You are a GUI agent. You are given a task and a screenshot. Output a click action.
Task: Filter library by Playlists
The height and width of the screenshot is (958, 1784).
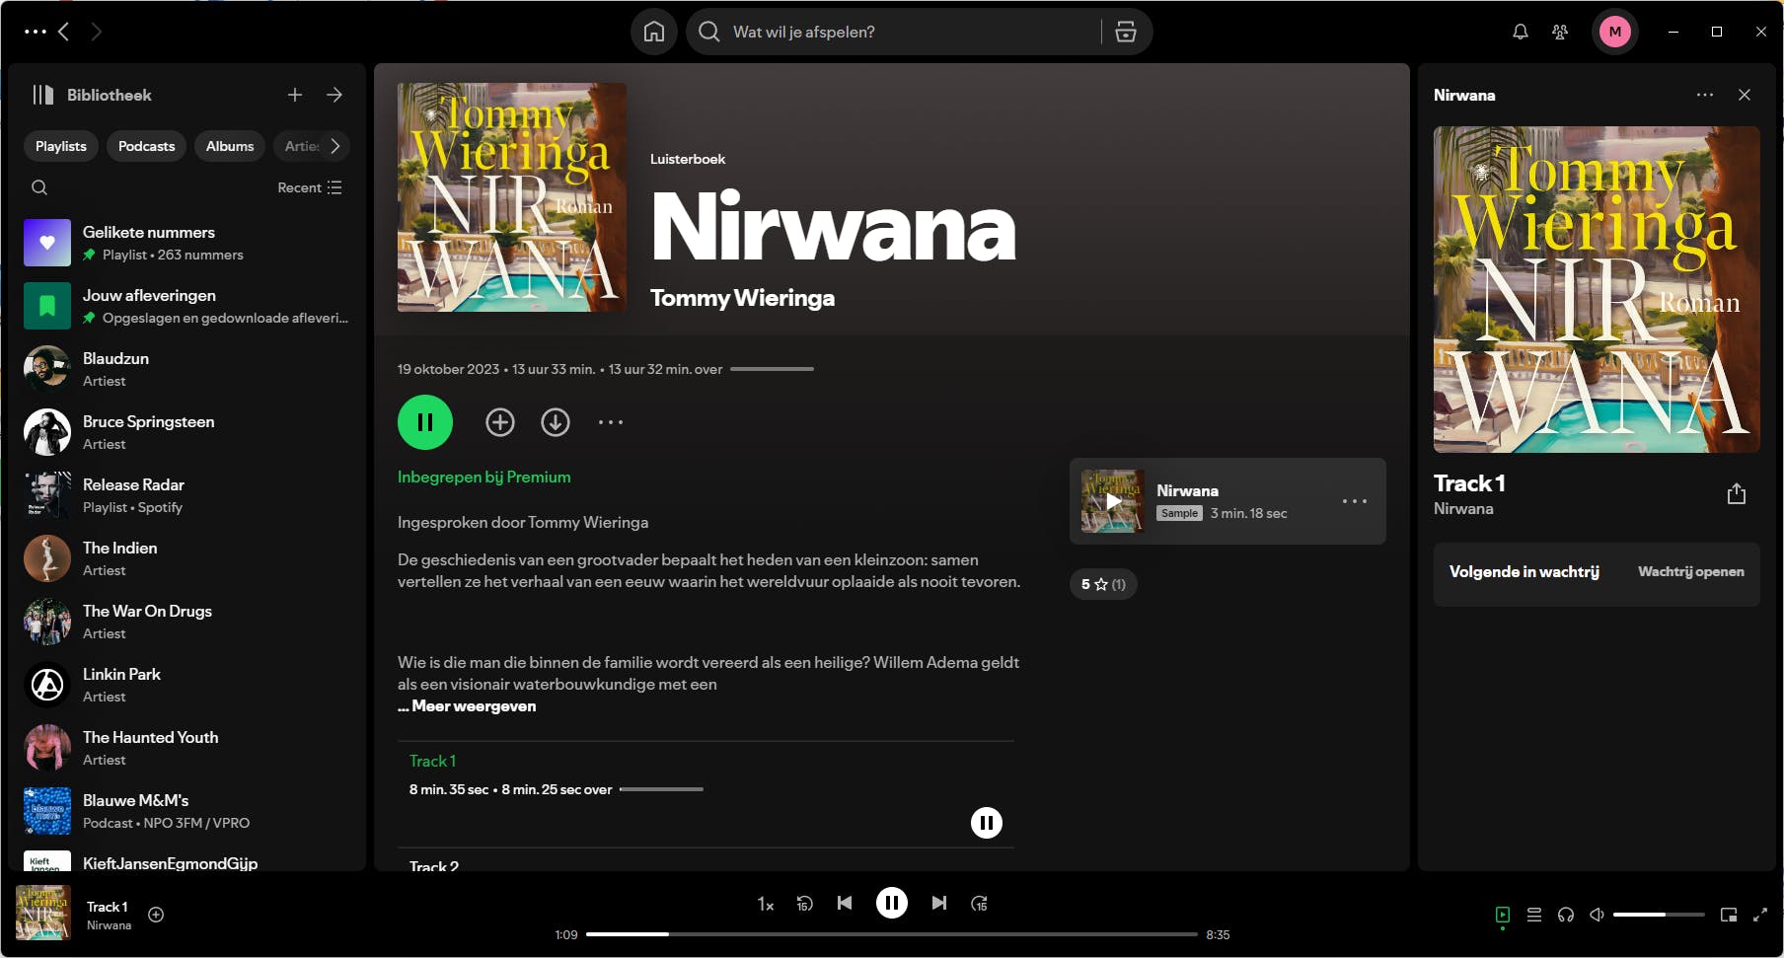coord(61,146)
